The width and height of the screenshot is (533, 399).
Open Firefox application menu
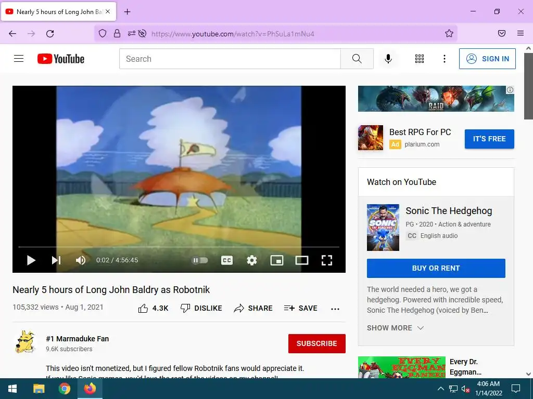tap(521, 33)
